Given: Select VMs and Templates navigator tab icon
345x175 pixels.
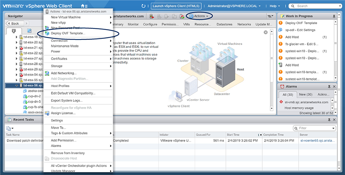Looking at the screenshot, I should pyautogui.click(x=29, y=31).
